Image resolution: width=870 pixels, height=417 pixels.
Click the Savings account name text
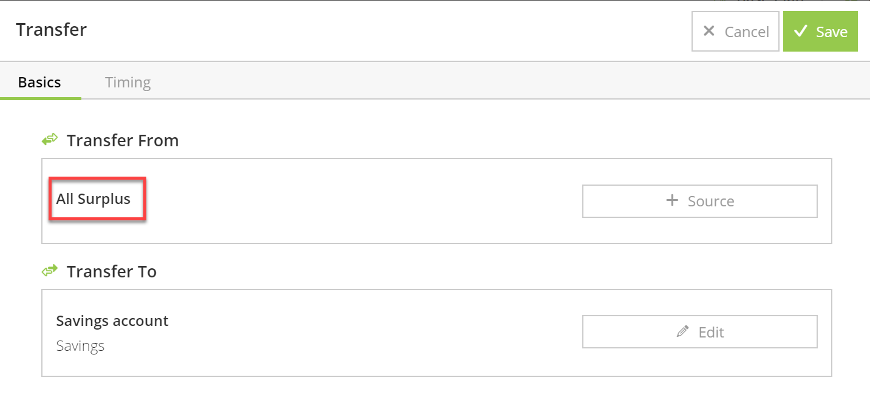click(x=112, y=320)
